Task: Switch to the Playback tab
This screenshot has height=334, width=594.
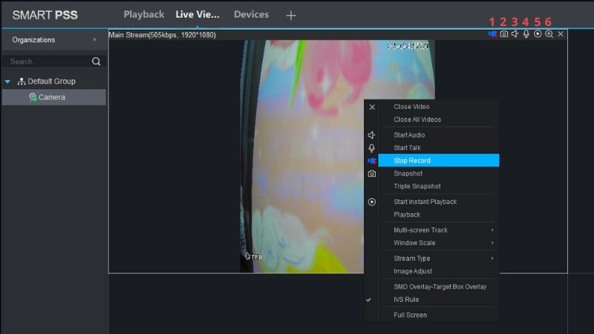Action: pos(143,15)
